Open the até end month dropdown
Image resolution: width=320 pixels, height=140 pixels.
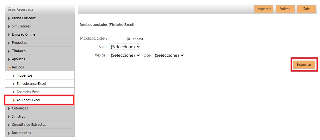coord(169,55)
